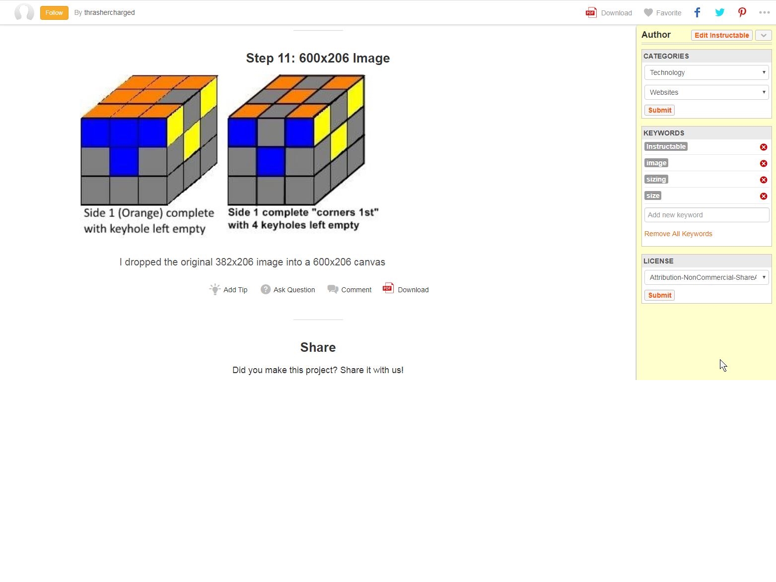Expand the Author panel chevron dropdown
The image size is (776, 582).
click(x=763, y=35)
